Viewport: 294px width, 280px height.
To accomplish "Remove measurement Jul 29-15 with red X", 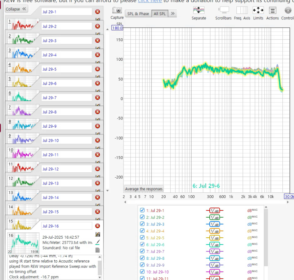I will click(x=97, y=212).
